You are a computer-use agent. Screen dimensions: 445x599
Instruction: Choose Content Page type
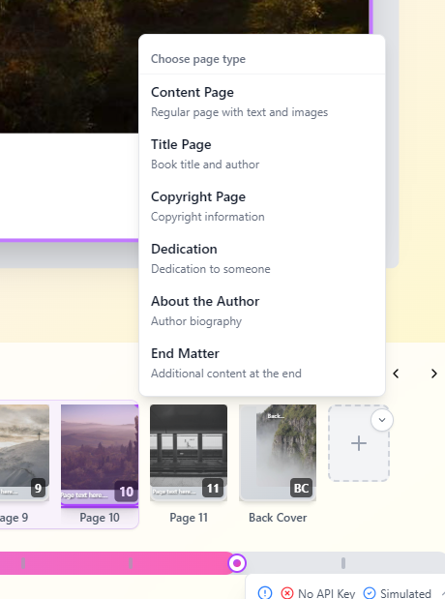tap(262, 102)
